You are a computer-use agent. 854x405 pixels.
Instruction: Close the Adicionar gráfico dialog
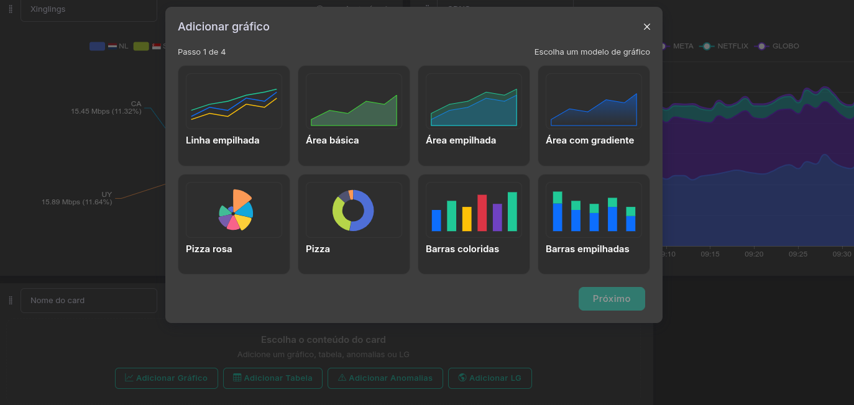coord(647,27)
